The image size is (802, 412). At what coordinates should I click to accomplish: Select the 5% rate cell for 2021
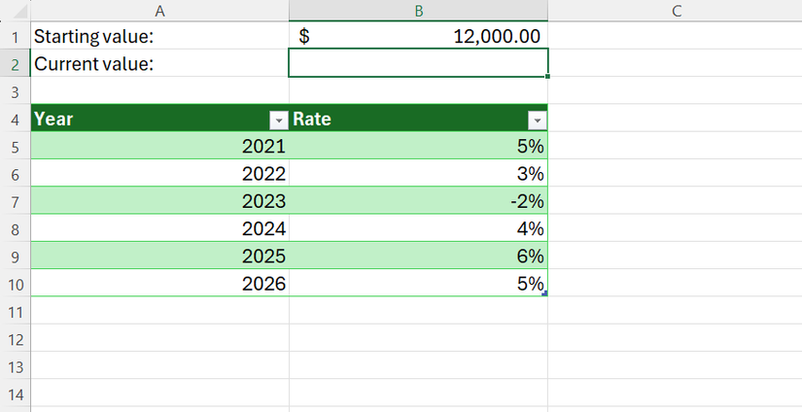418,146
